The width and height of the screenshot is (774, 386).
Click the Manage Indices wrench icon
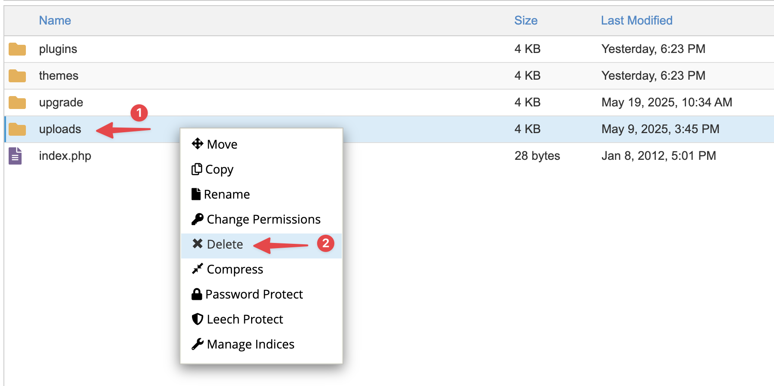point(198,344)
